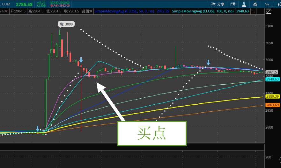
Task: Click the orange 2863.69 price label
Action: pos(272,105)
